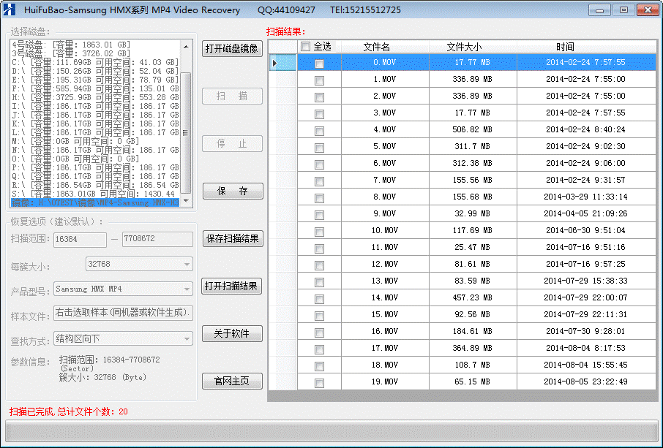The image size is (663, 448).
Task: Visit the 官网主页 official homepage
Action: 232,381
